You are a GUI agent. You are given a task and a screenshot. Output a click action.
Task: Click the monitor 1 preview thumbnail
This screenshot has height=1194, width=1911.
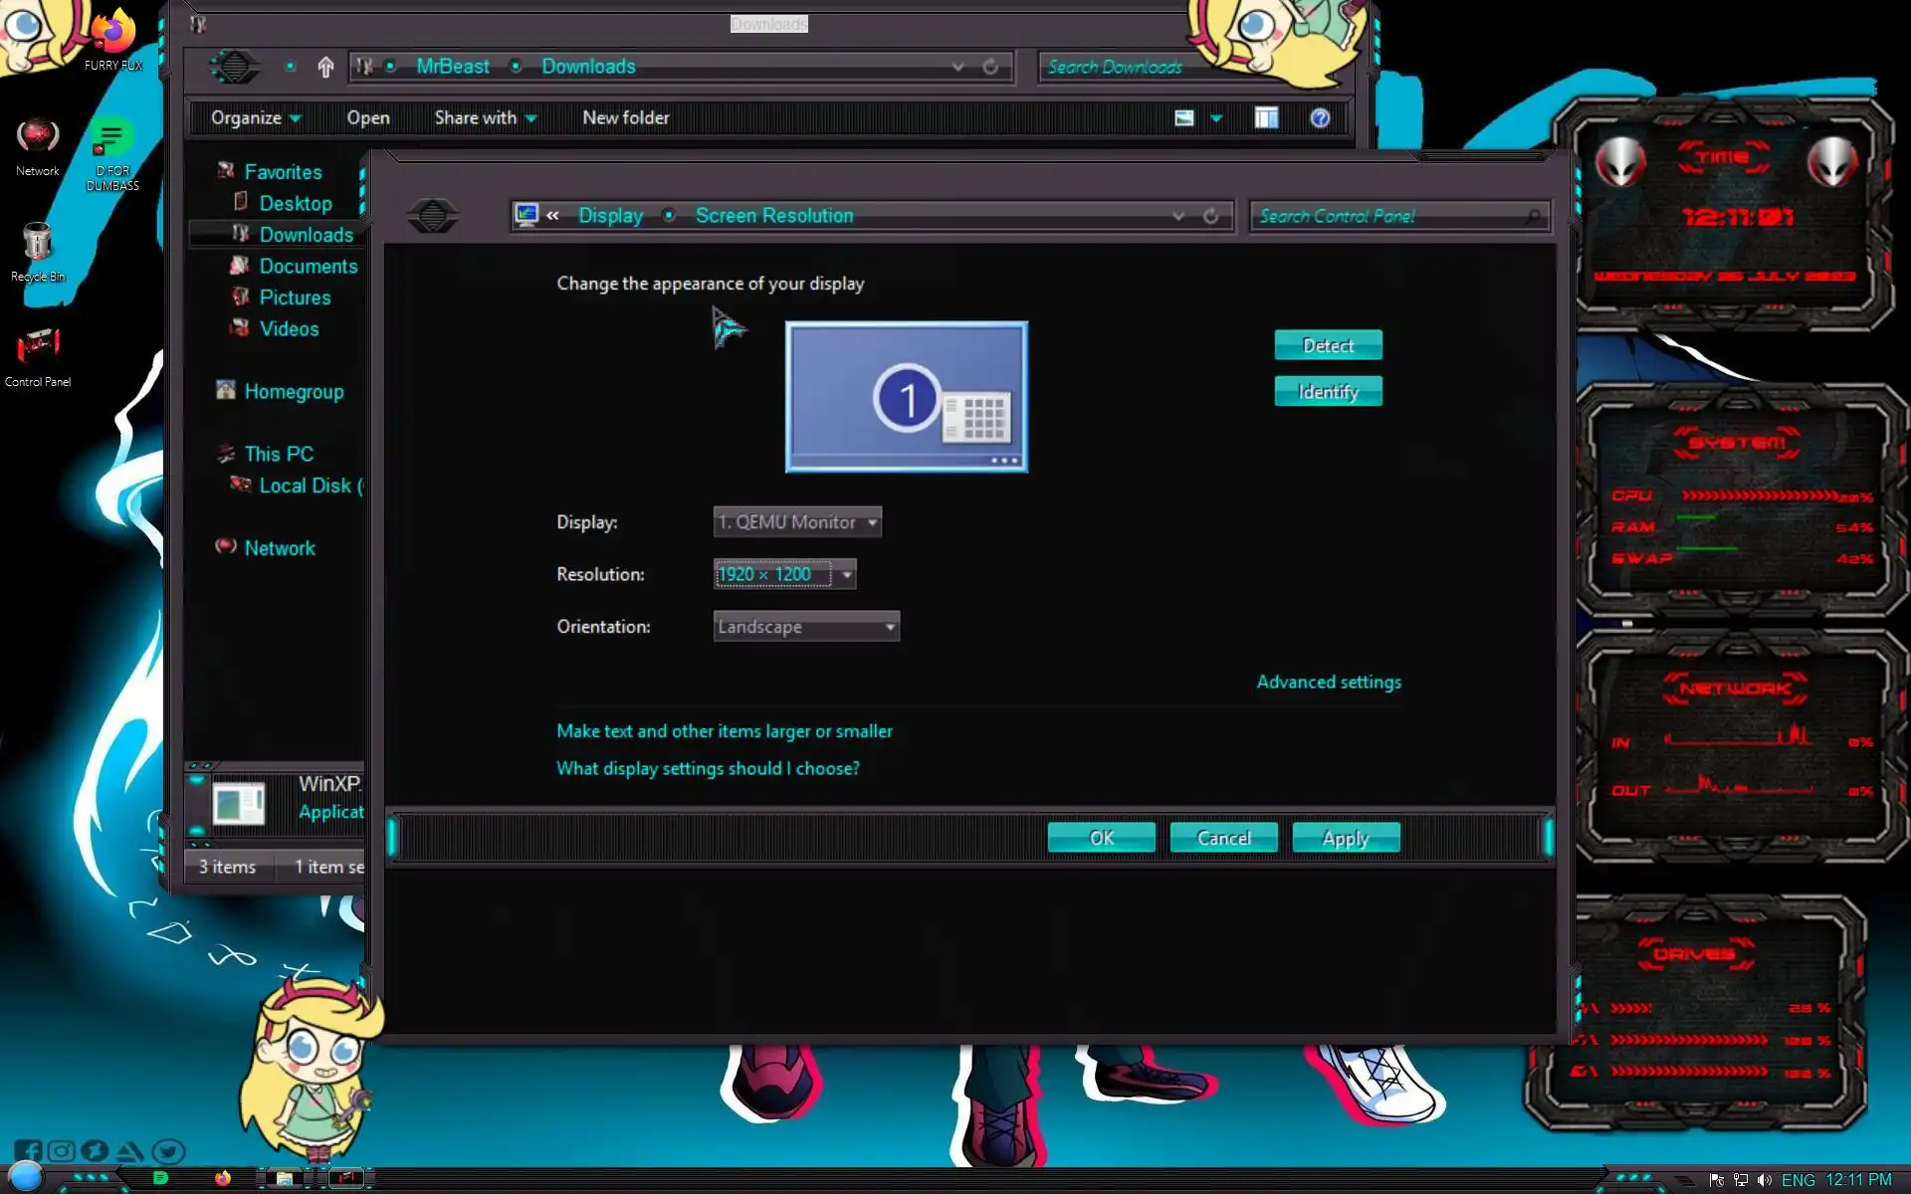(906, 396)
